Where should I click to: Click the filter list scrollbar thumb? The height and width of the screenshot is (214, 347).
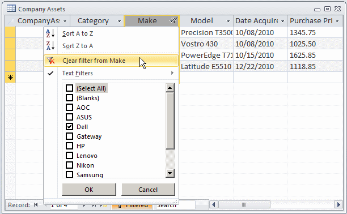[170, 121]
